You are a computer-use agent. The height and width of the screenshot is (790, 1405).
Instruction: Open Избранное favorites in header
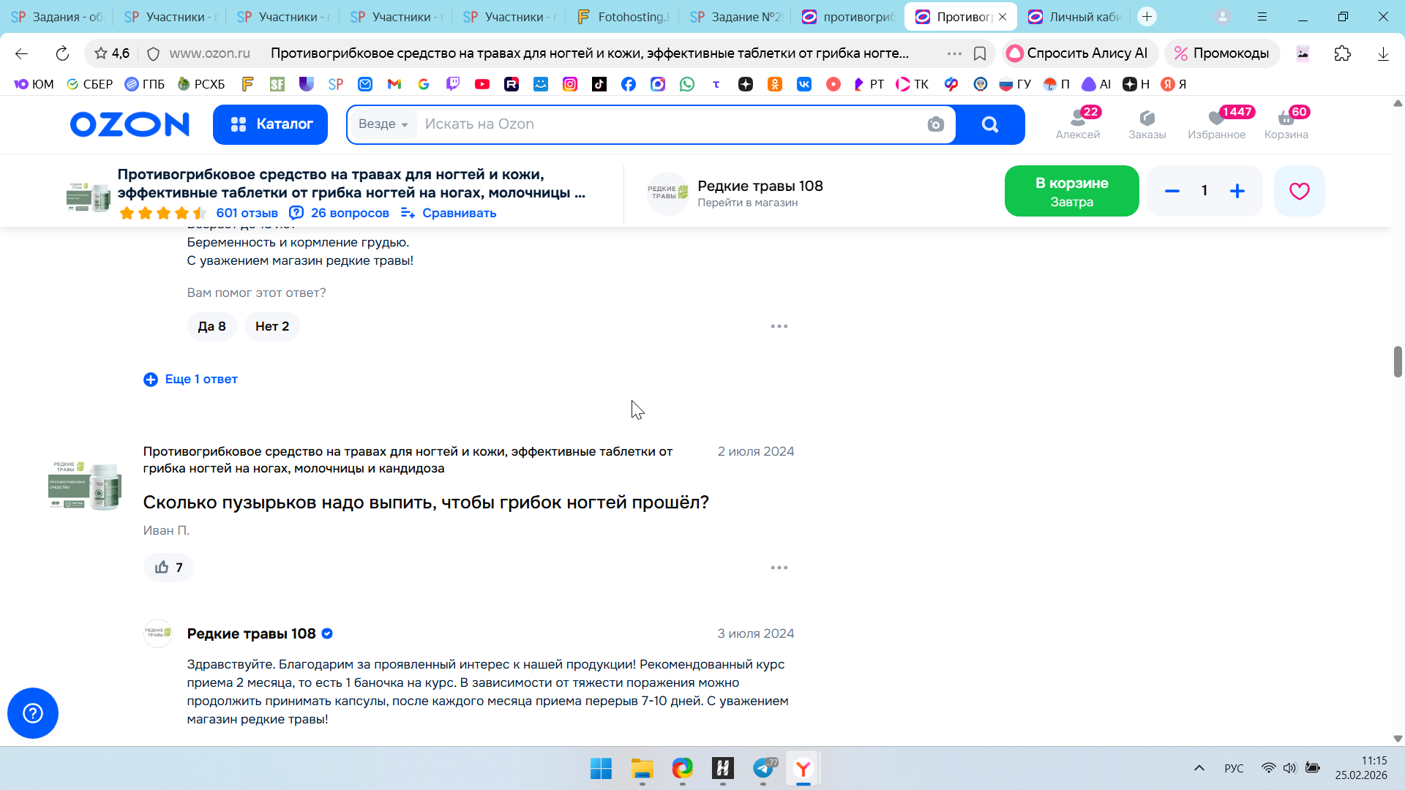[x=1216, y=124]
